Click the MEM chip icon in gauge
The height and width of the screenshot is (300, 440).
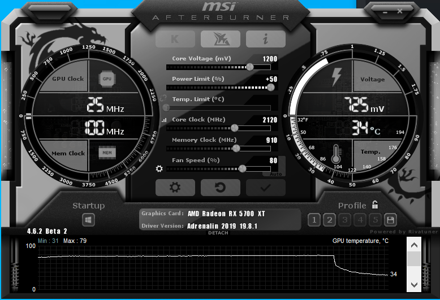click(x=107, y=153)
